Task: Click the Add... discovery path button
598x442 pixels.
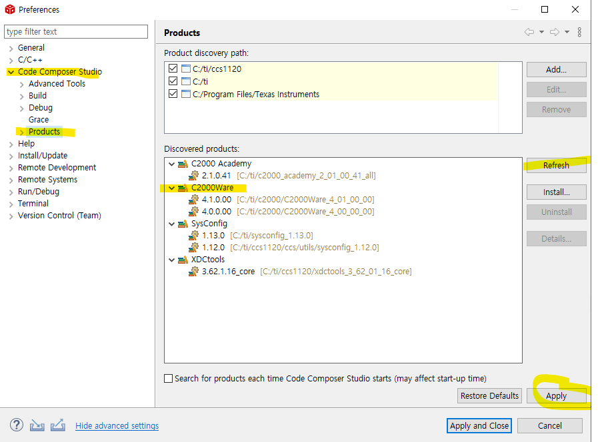Action: [x=557, y=70]
